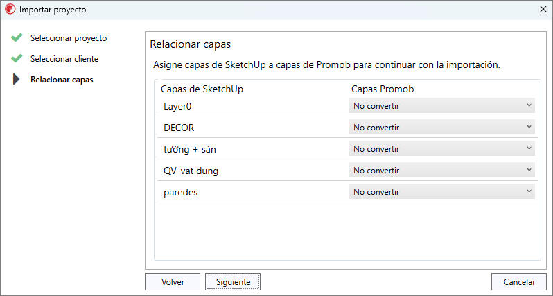Select the DECOR layer name
This screenshot has width=553, height=296.
tap(179, 128)
